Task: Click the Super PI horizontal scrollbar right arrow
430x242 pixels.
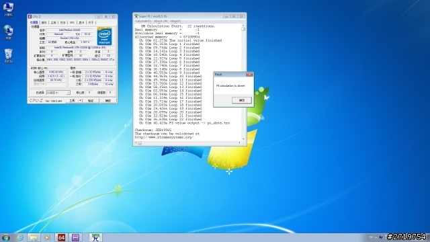Action: [x=239, y=143]
